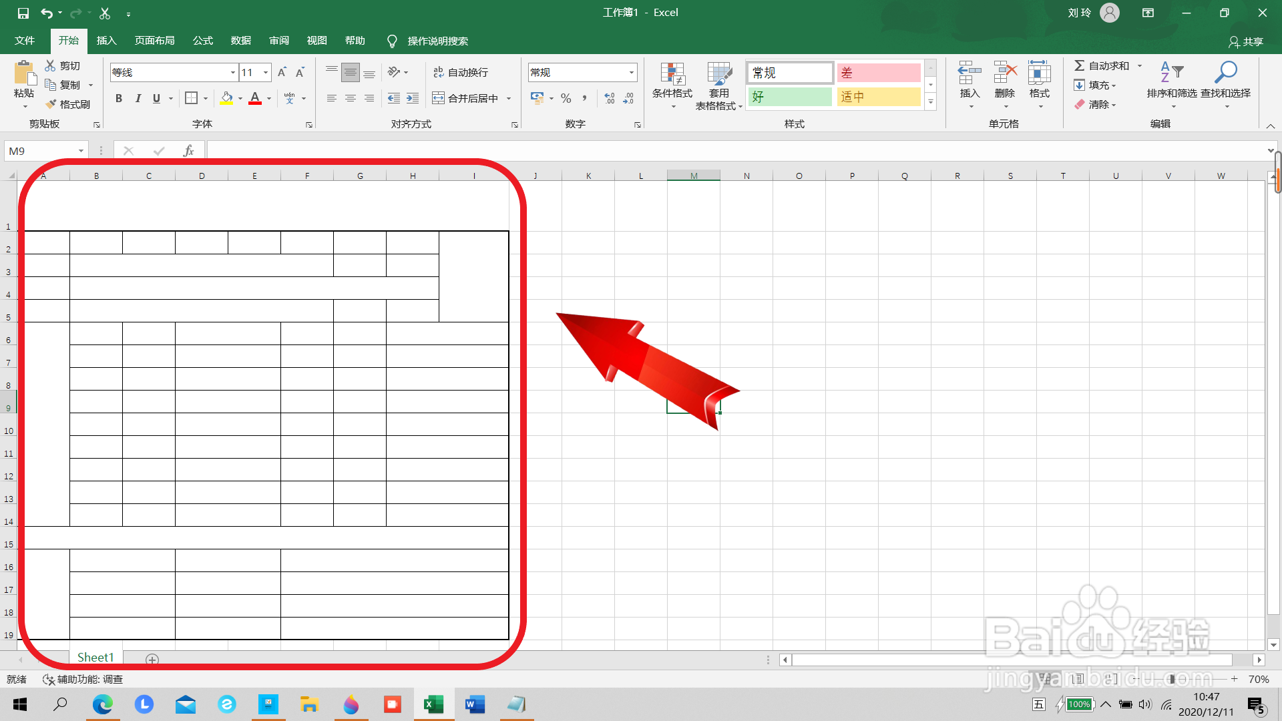Toggle italic formatting
Image resolution: width=1282 pixels, height=721 pixels.
(138, 98)
